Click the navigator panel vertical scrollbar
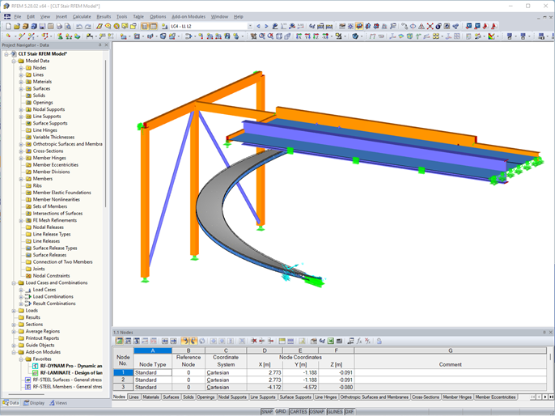The image size is (555, 416). click(106, 134)
